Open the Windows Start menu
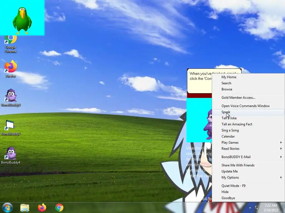Image resolution: width=285 pixels, height=213 pixels. pyautogui.click(x=8, y=207)
